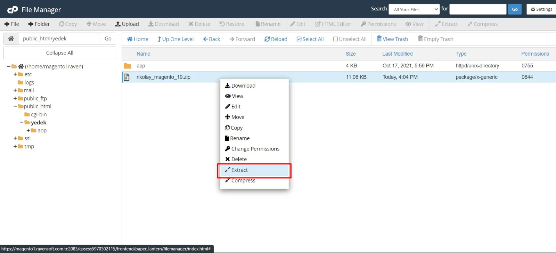
Task: Click the nkolay_magento_19.zip file icon
Action: [127, 77]
